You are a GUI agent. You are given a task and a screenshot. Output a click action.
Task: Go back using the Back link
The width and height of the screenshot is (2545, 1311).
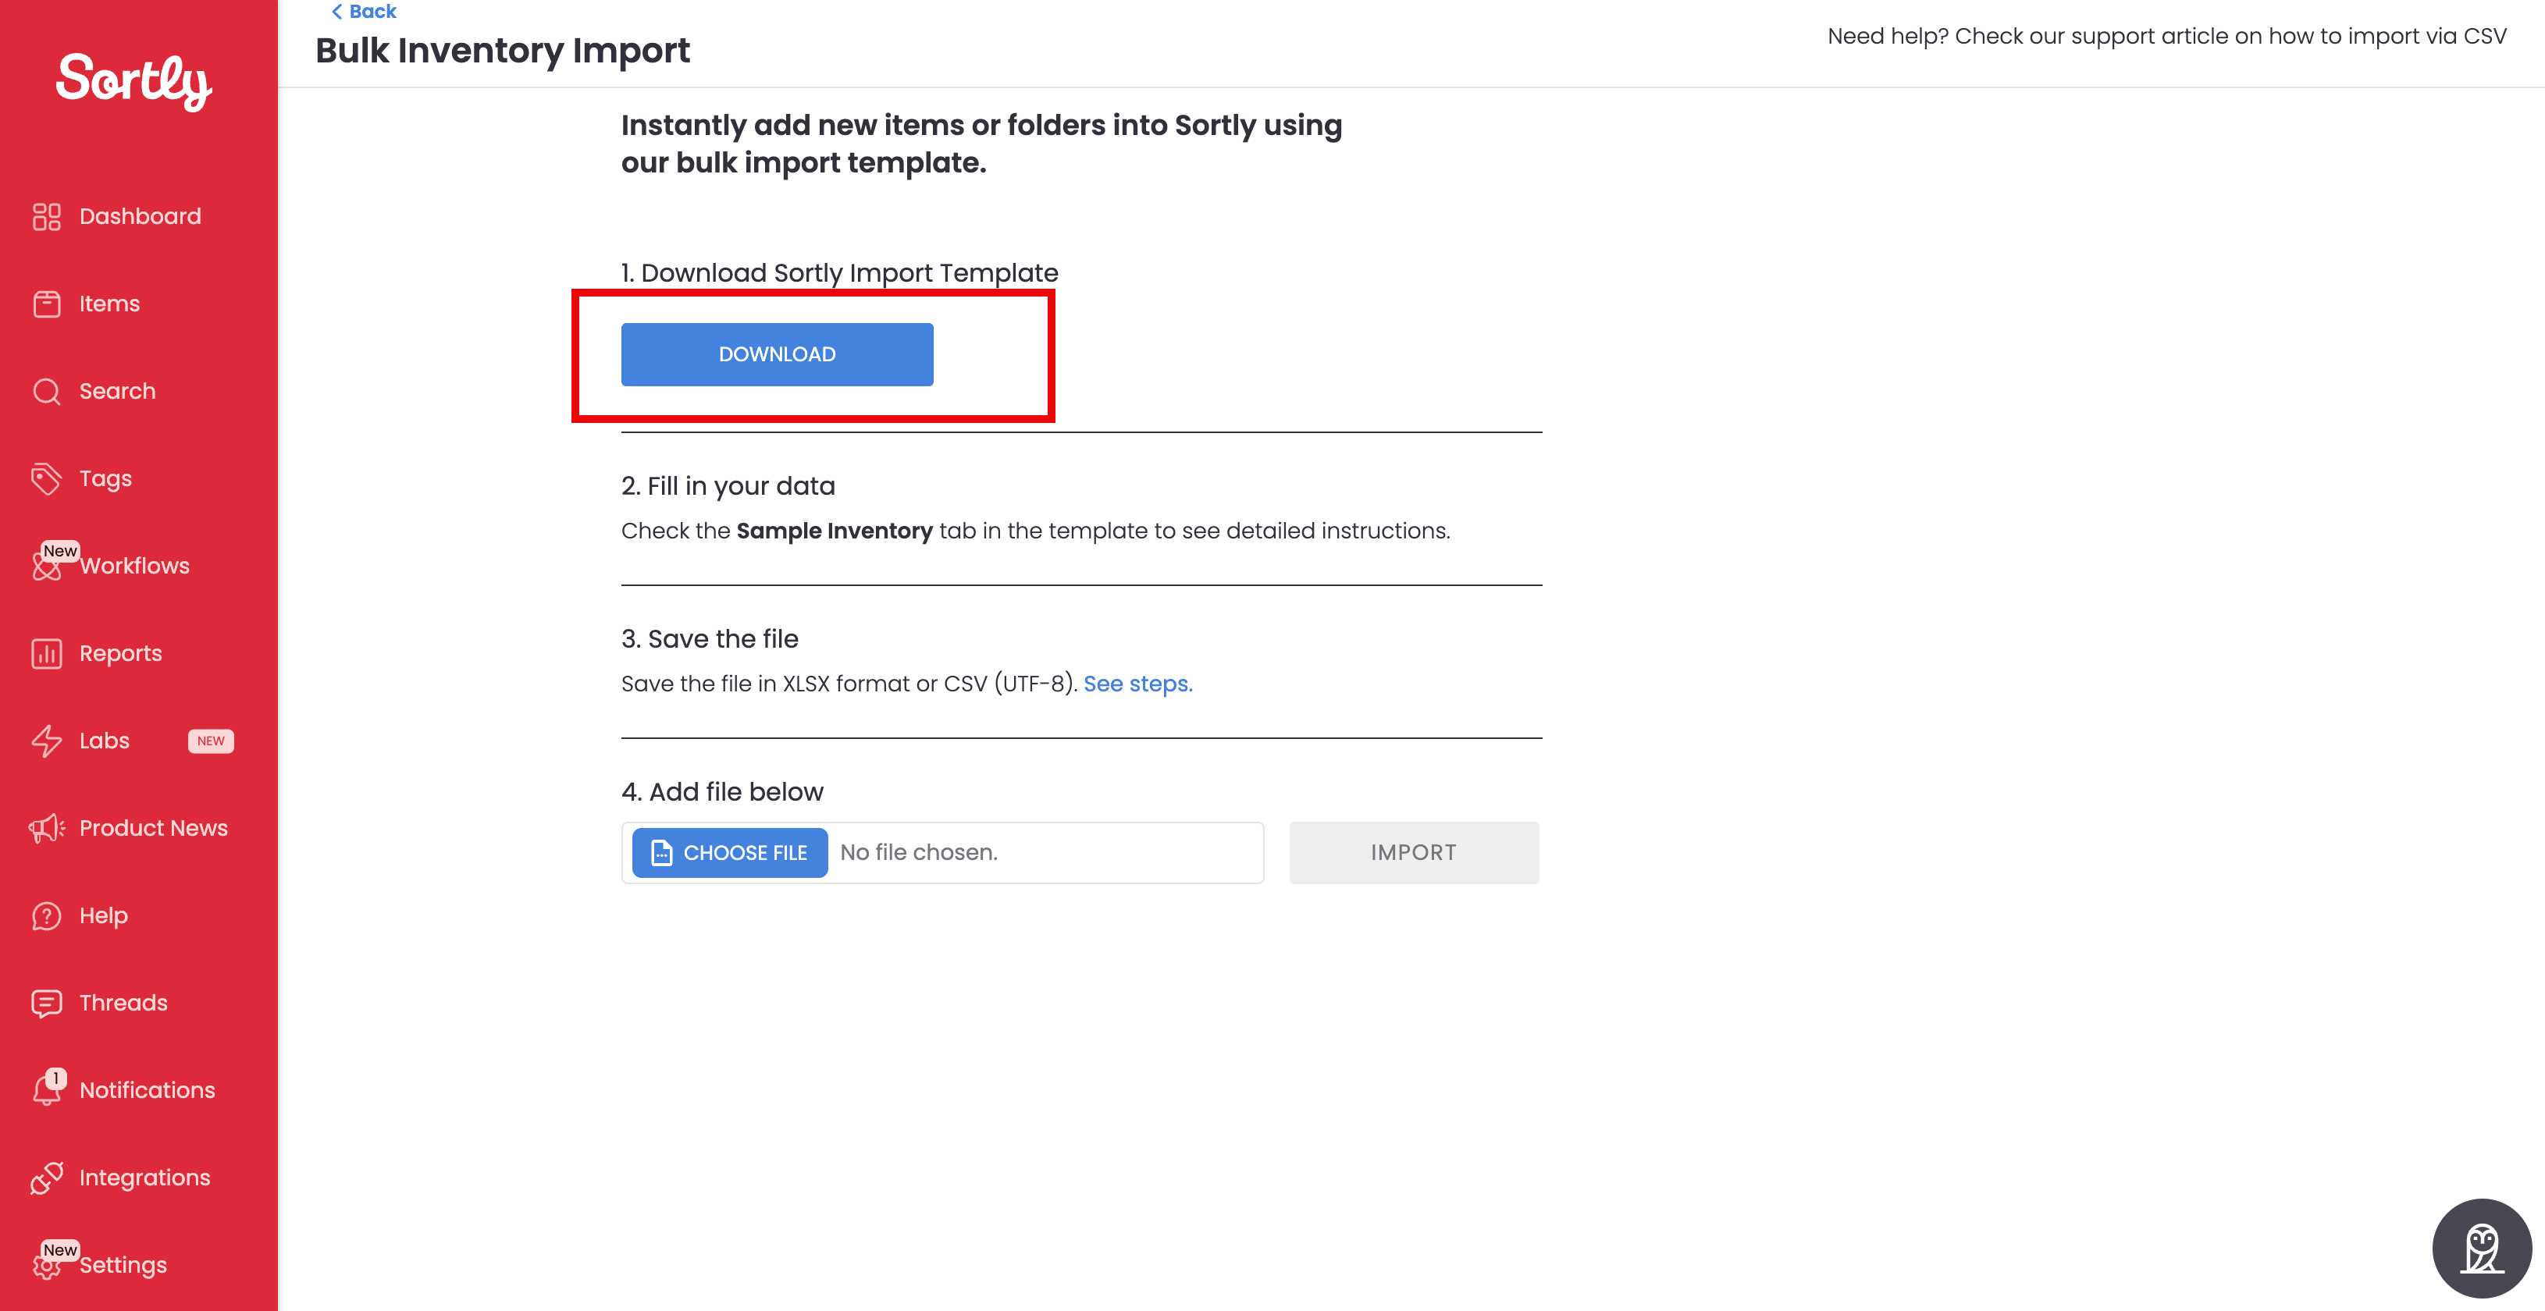364,12
